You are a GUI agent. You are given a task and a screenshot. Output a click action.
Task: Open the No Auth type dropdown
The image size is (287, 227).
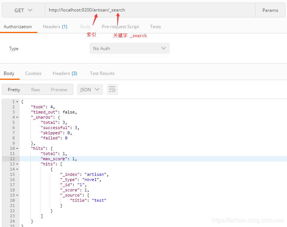pos(129,49)
